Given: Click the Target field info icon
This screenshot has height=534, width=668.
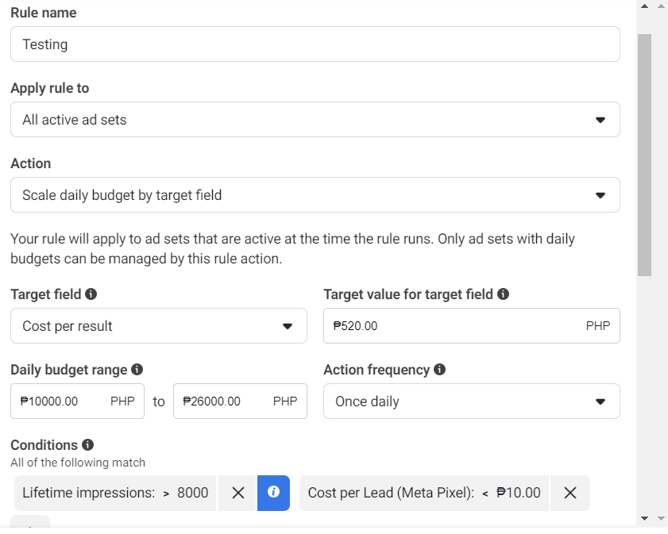Looking at the screenshot, I should [91, 294].
